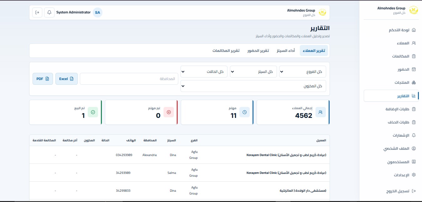Click the المحافظة column header
This screenshot has height=202, width=422.
pos(150,140)
